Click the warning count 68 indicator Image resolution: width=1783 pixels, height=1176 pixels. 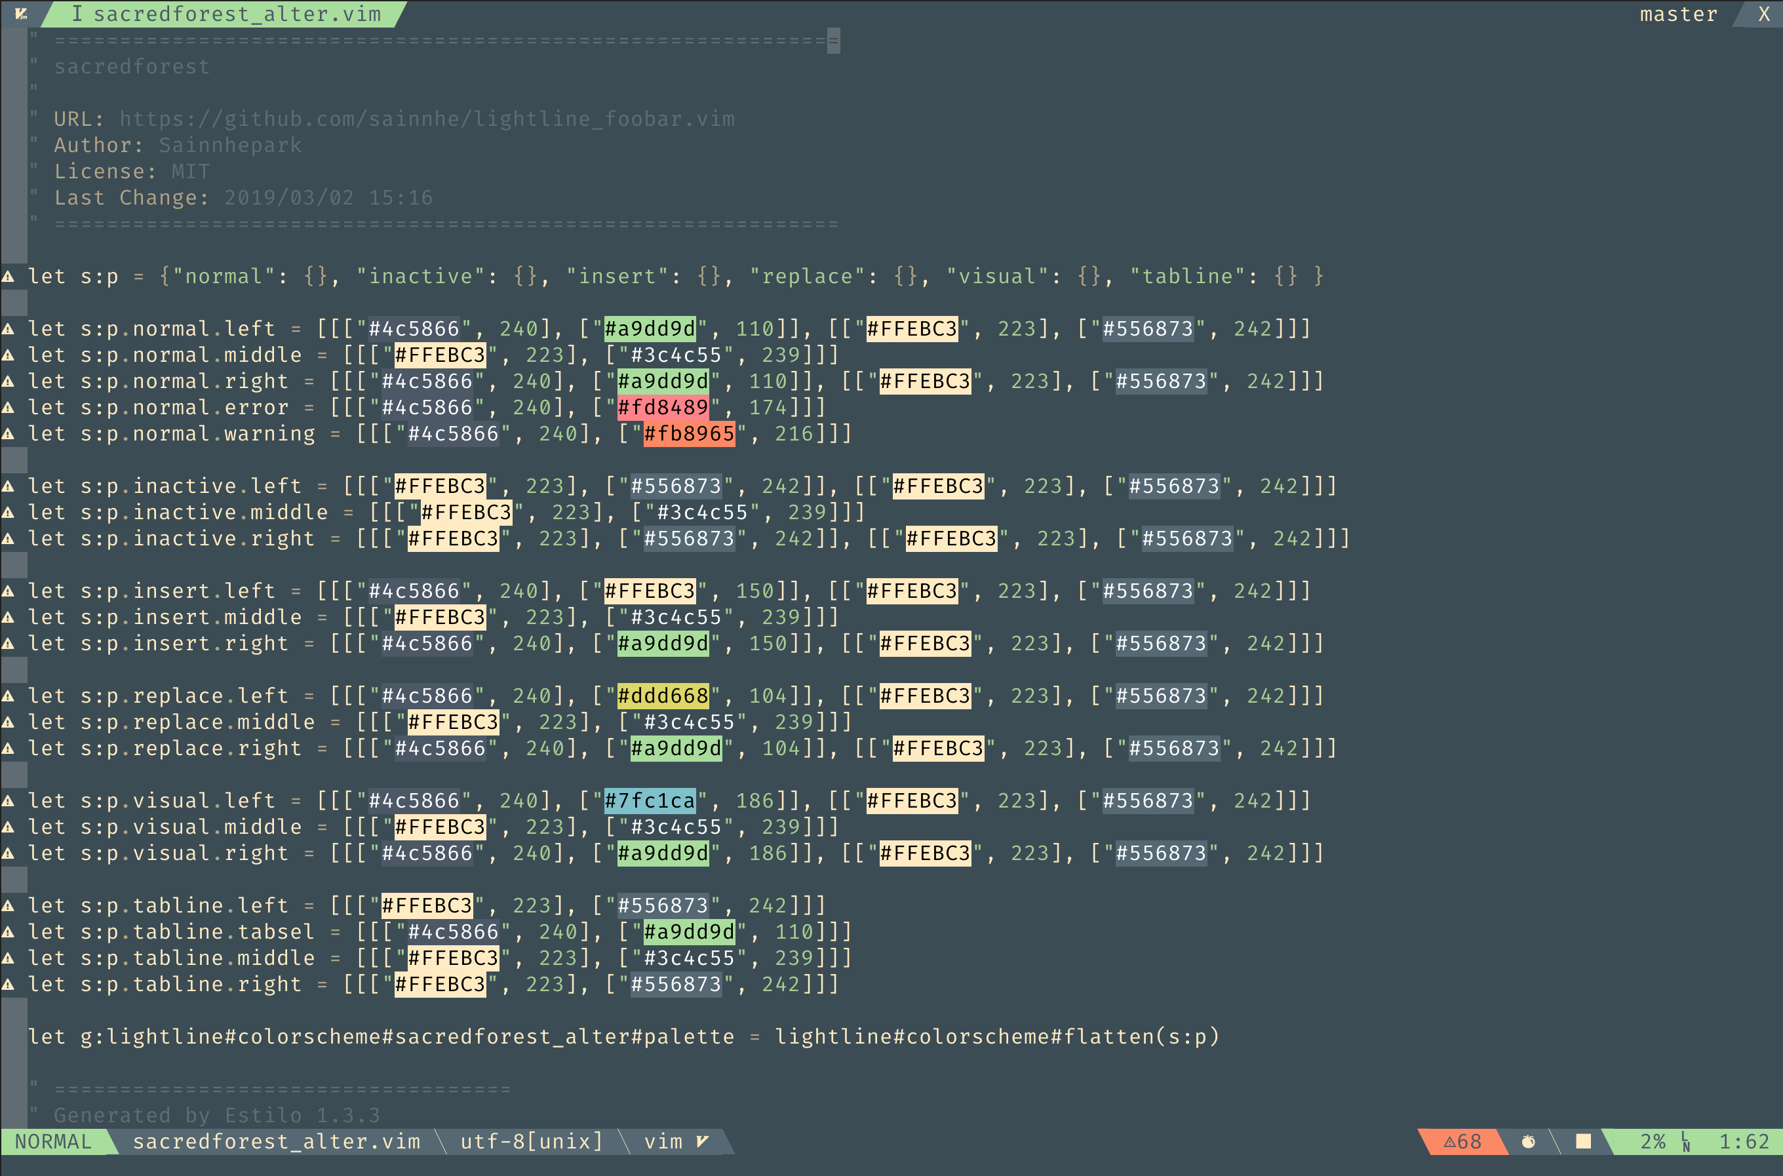(x=1462, y=1141)
